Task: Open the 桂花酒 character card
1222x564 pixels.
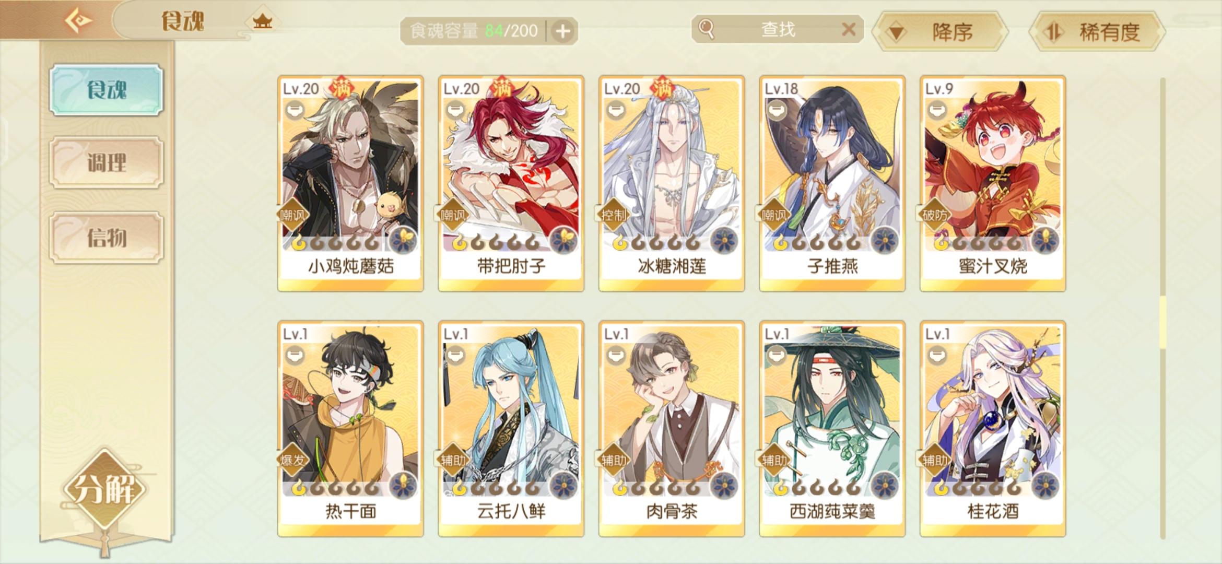Action: point(993,429)
